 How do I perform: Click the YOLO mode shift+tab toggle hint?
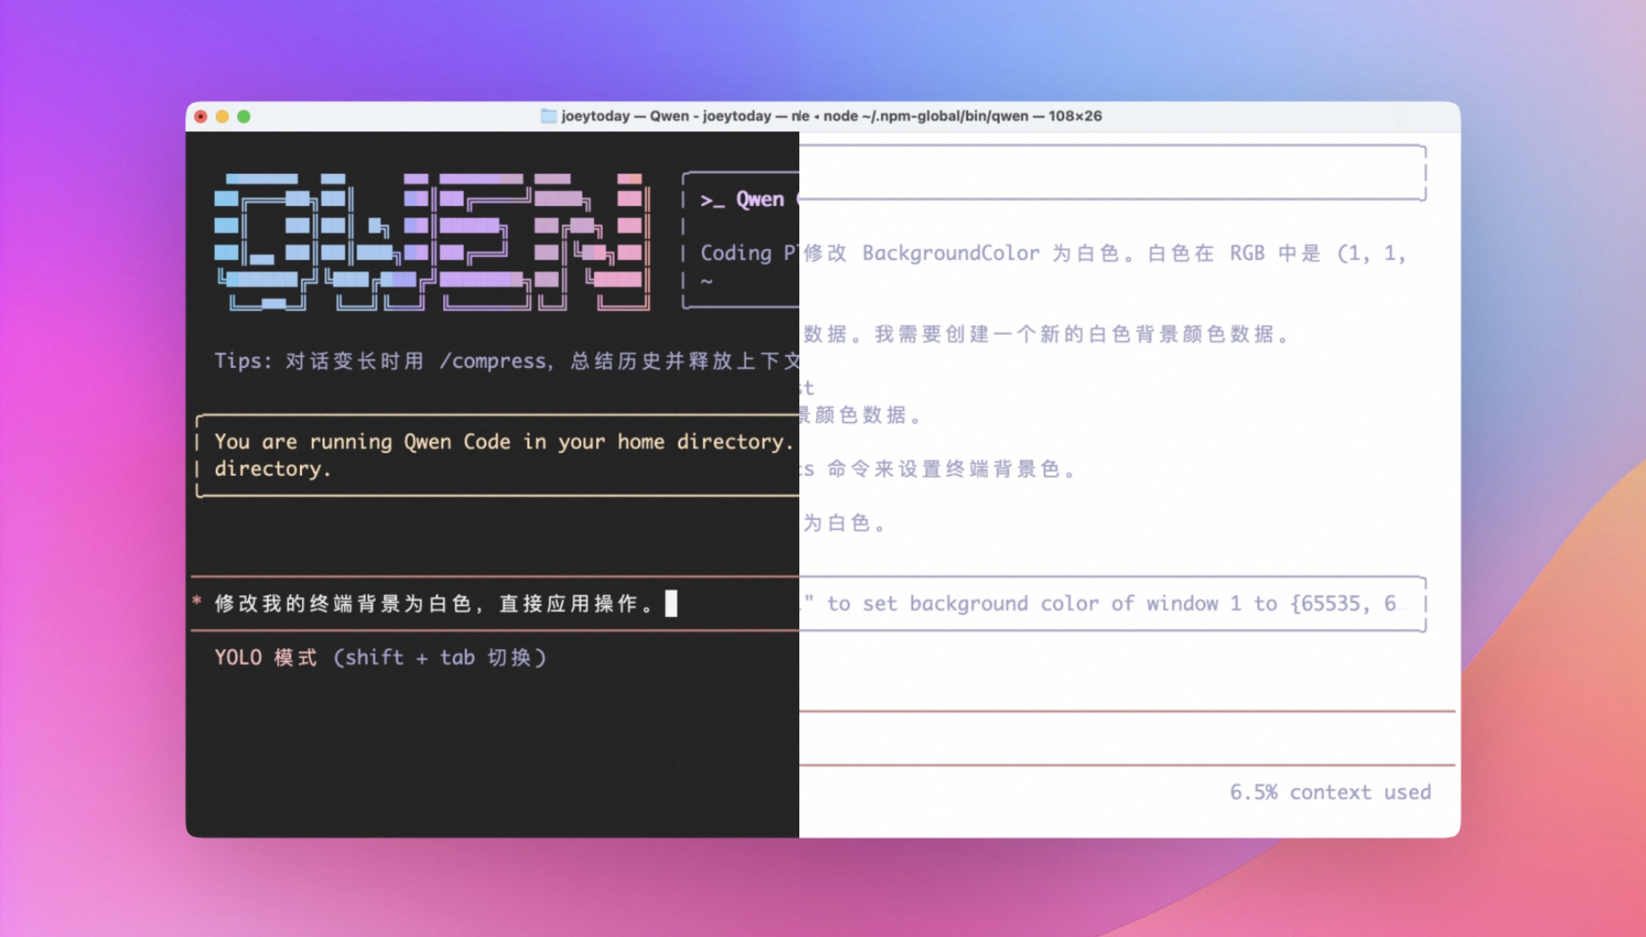pos(380,657)
